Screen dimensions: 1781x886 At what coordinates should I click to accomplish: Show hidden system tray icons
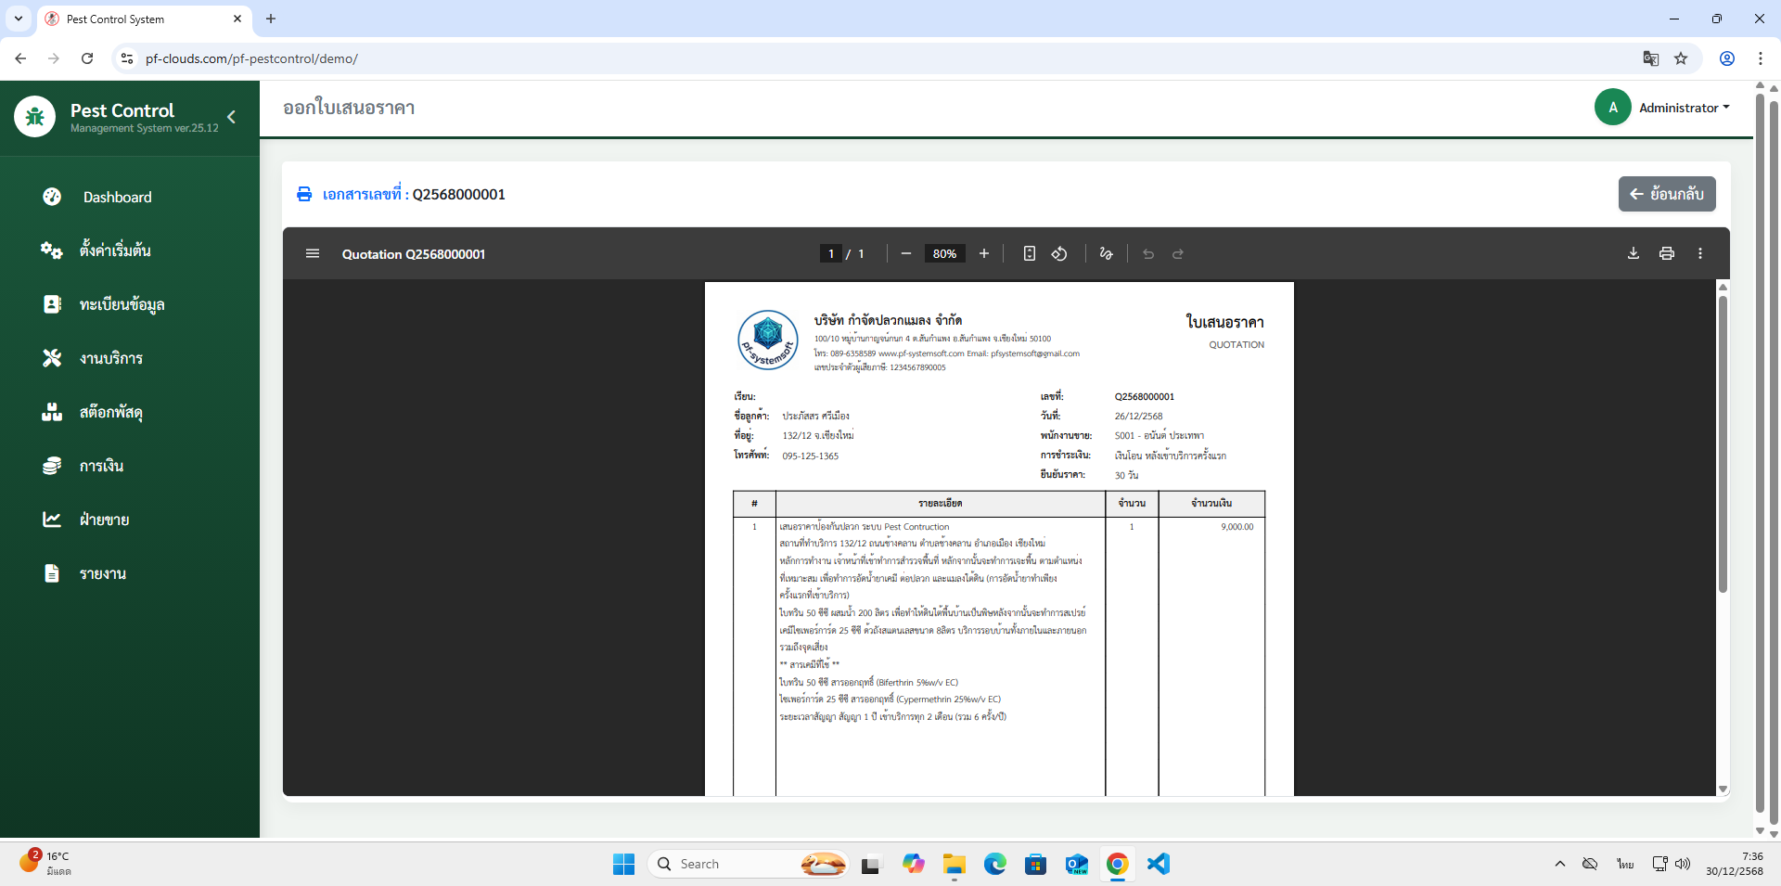[1559, 864]
